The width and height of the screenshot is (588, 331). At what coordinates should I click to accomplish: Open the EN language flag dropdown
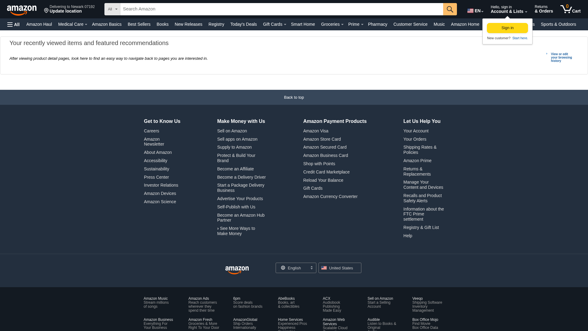[475, 11]
